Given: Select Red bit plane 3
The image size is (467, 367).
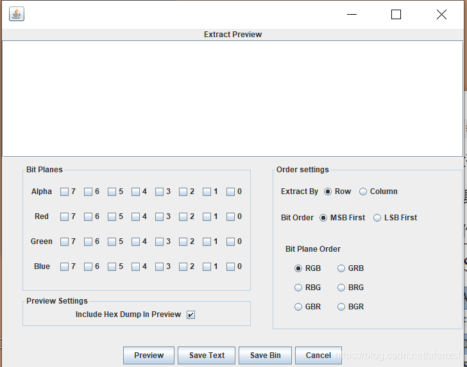Looking at the screenshot, I should [159, 217].
